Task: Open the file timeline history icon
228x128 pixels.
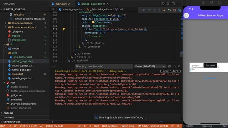Action: (163, 4)
